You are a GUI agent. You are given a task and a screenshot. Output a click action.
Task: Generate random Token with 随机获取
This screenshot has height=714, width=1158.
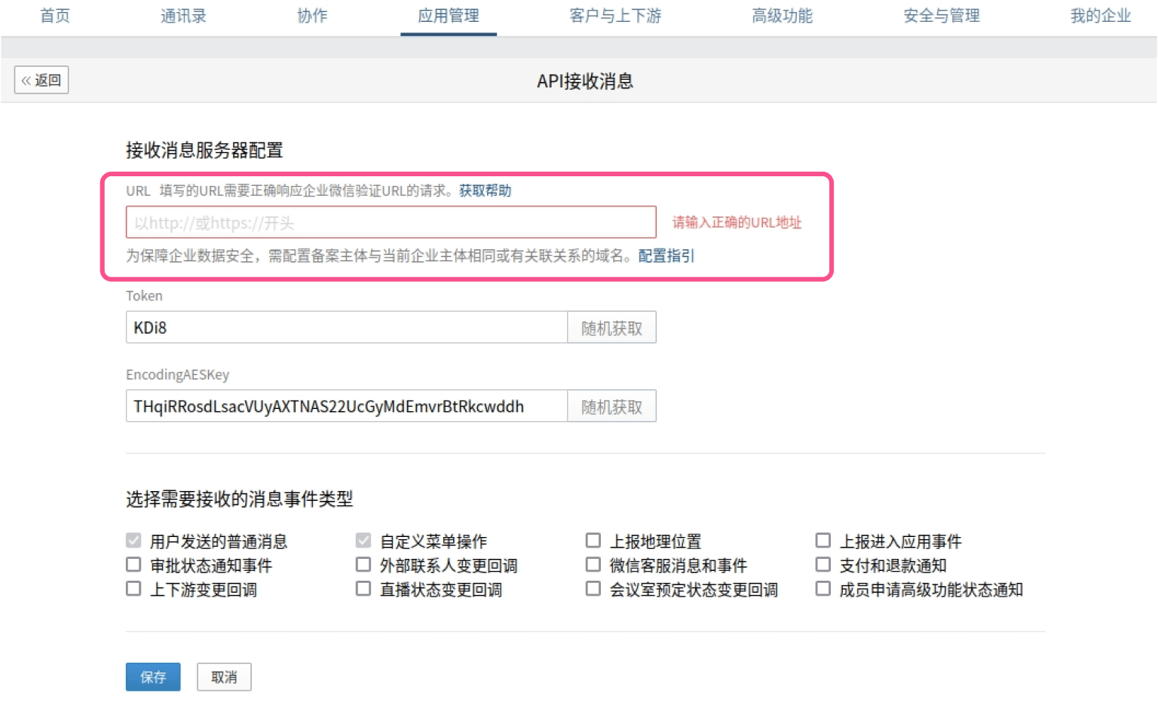[x=611, y=328]
